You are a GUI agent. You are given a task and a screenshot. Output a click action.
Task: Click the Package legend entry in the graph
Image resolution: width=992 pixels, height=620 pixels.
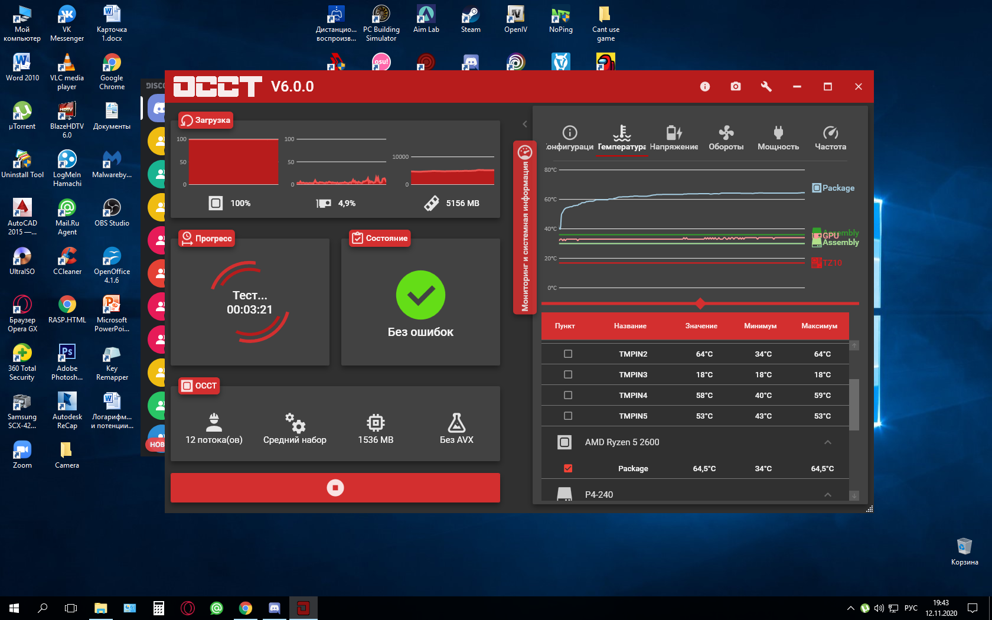[833, 188]
